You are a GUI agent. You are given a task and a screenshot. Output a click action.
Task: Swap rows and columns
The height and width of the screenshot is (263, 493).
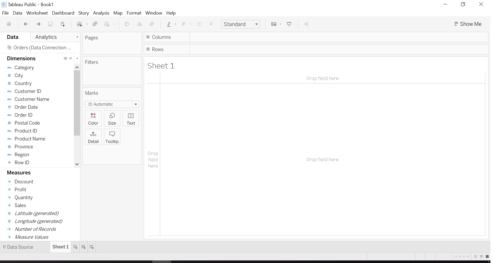(127, 24)
